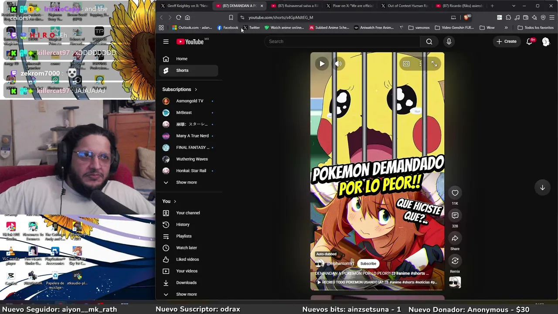Mute the Short's volume
Viewport: 558px width, 314px height.
tap(338, 64)
